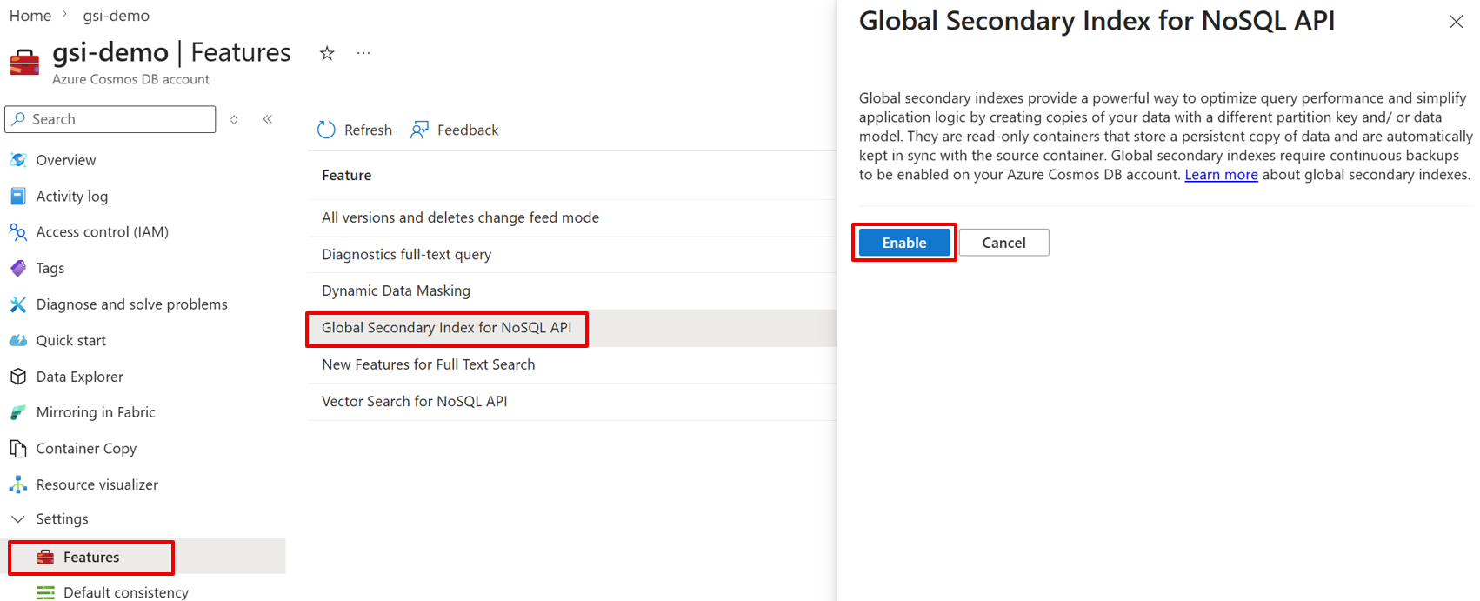
Task: Favorite the page with the star icon
Action: pyautogui.click(x=327, y=54)
